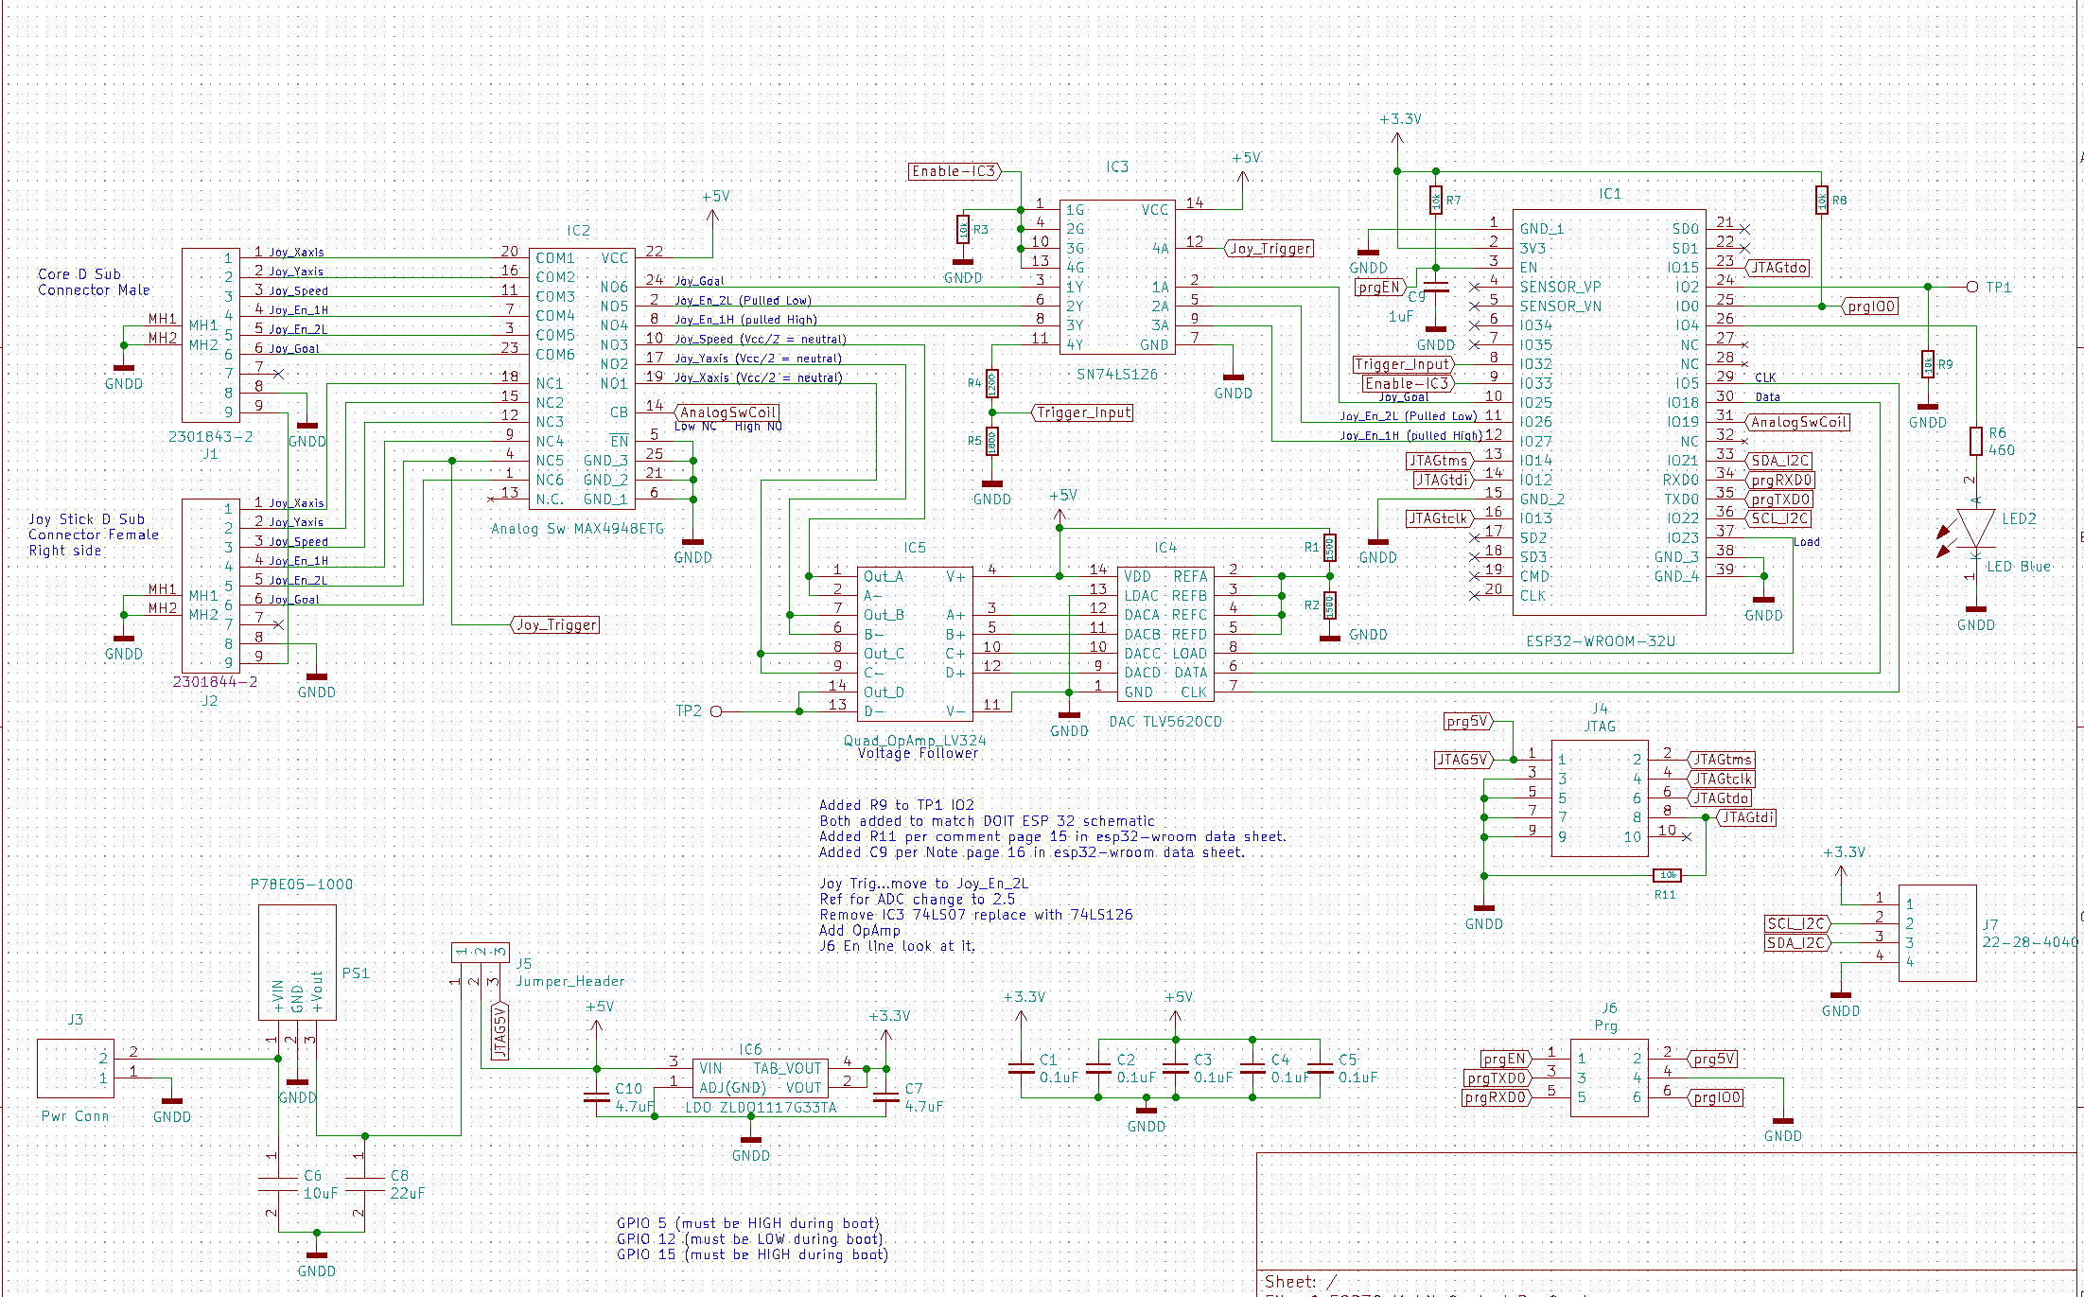
Task: Click the prgEN label near capacitor C9
Action: point(1380,287)
